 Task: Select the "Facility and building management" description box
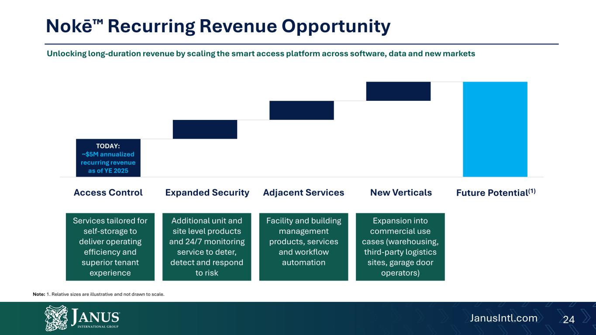point(304,246)
